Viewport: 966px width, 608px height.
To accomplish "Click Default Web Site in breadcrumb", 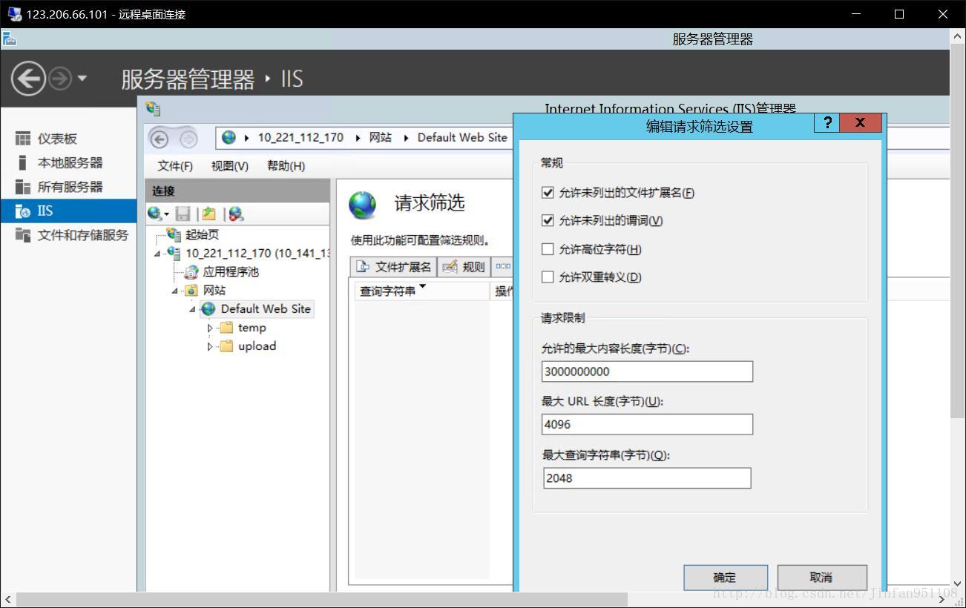I will coord(462,137).
